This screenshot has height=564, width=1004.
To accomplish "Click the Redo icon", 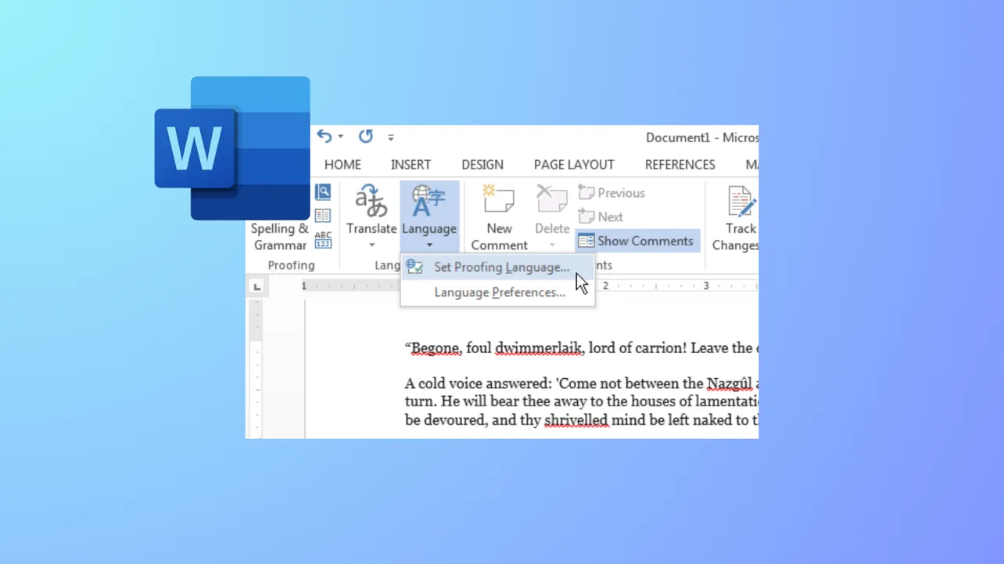I will [364, 136].
